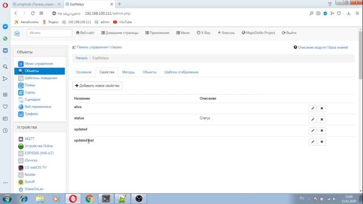Open WhatsApp in Opera sidebar
Screen dimensions: 363x204
[x=5, y=39]
